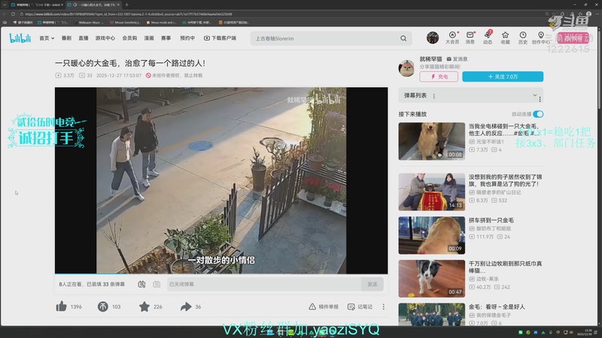Send message via 发消息 link
The width and height of the screenshot is (602, 338).
click(457, 59)
